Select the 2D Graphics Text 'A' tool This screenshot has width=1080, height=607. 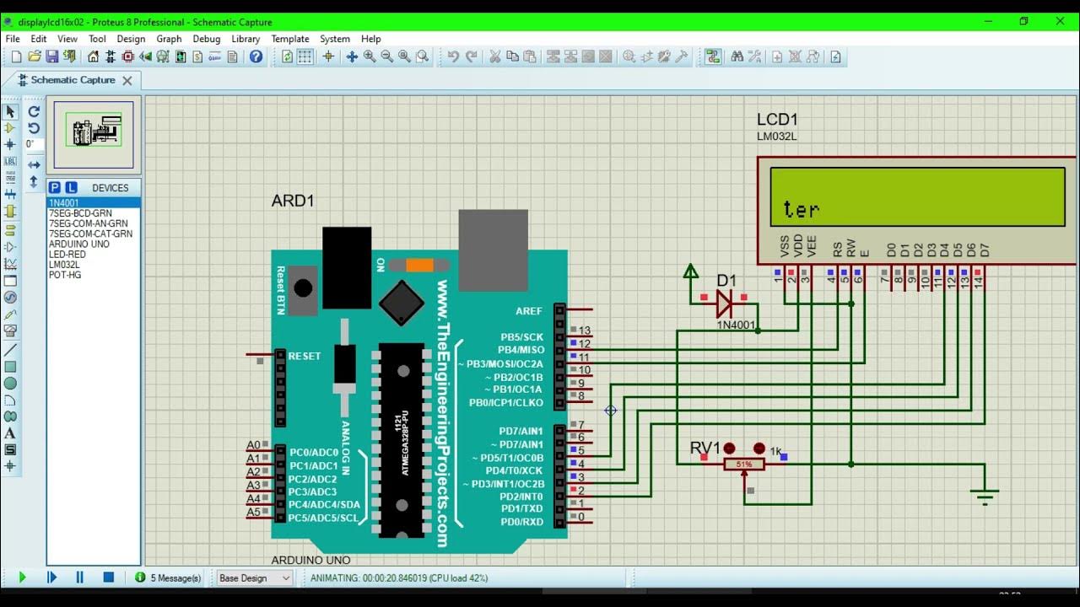(x=10, y=433)
